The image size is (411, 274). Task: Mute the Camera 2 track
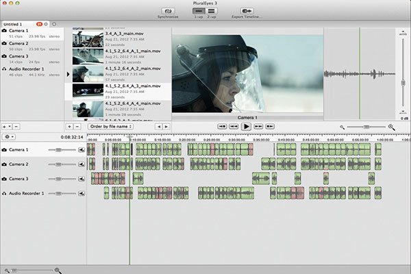coord(82,164)
